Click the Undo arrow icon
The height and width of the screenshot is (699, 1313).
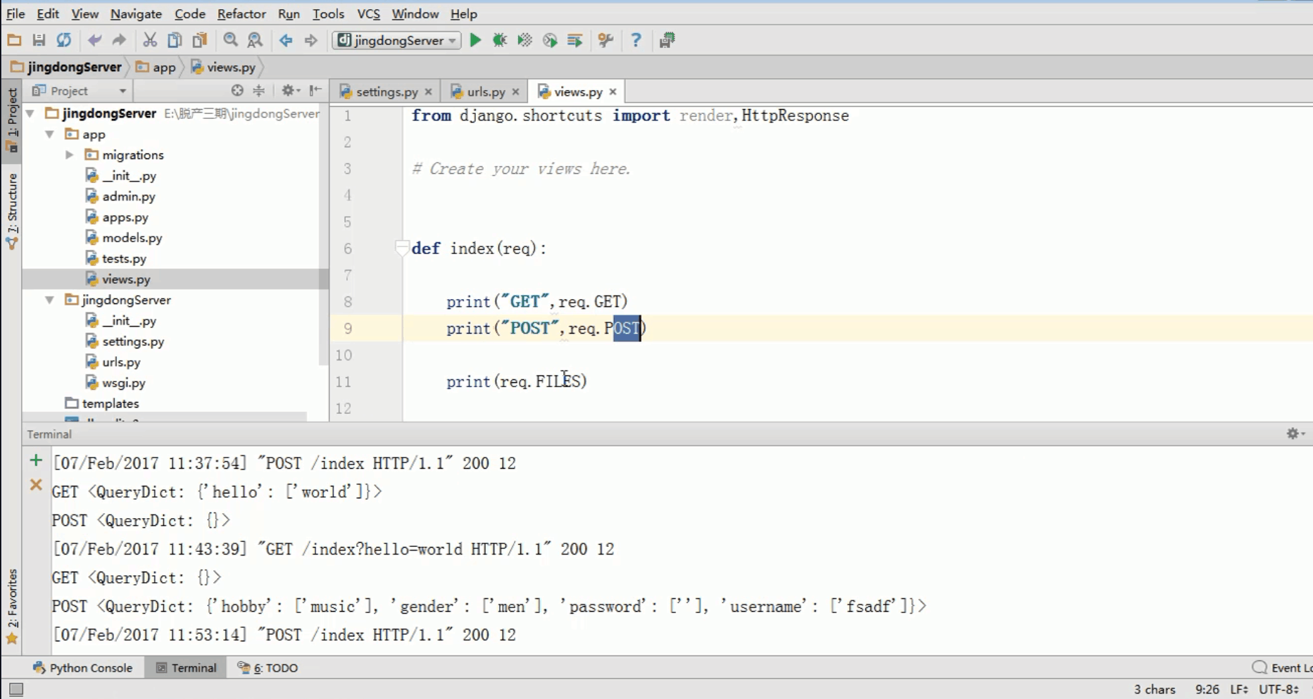94,40
